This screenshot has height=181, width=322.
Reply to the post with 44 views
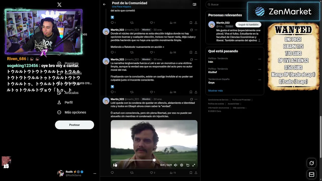(x=112, y=23)
